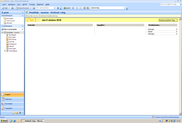Open Oläst e-post in Favoritmappar
The image size is (182, 123).
(x=10, y=21)
